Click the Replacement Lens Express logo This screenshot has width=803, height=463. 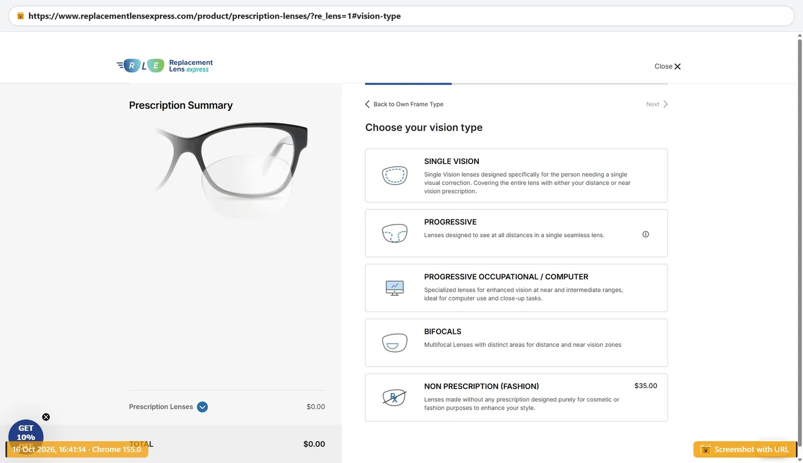tap(165, 66)
